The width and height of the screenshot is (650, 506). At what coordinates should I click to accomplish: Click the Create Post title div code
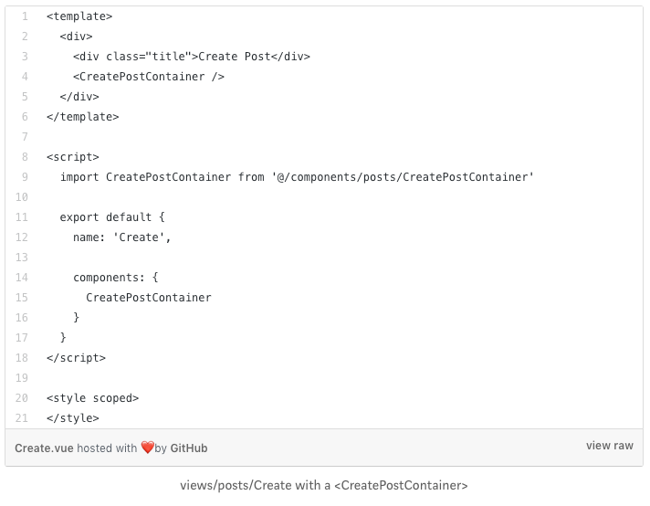coord(192,57)
